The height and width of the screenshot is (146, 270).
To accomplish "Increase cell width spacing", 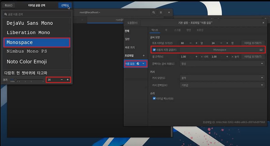I will point(196,56).
